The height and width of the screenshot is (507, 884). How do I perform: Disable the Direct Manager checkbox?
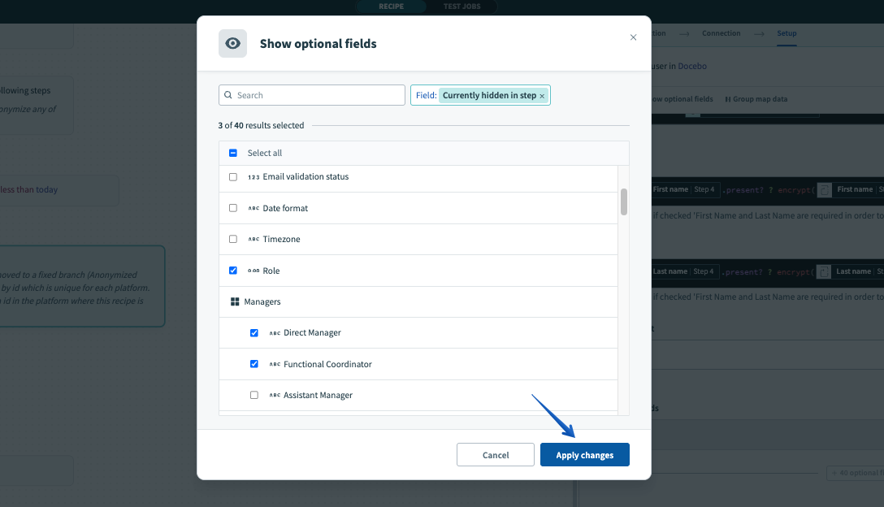pos(253,332)
